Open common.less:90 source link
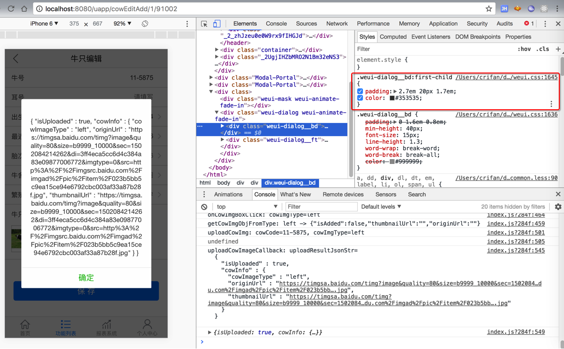Image resolution: width=564 pixels, height=349 pixels. coord(506,178)
